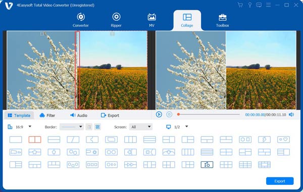Select the four vertical columns template
Screen dimensions: 303x192
188,152
